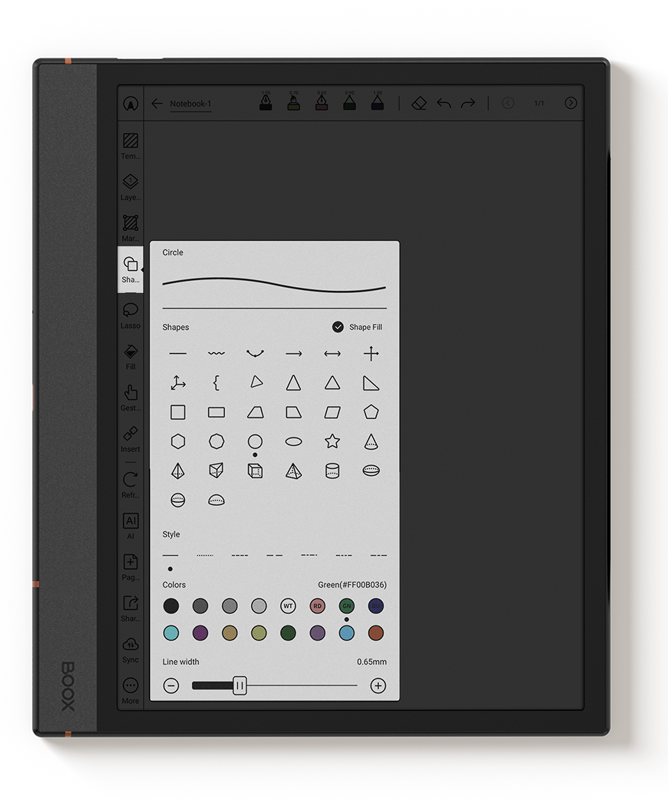This screenshot has height=800, width=668.
Task: Go to next page arrow
Action: click(571, 103)
